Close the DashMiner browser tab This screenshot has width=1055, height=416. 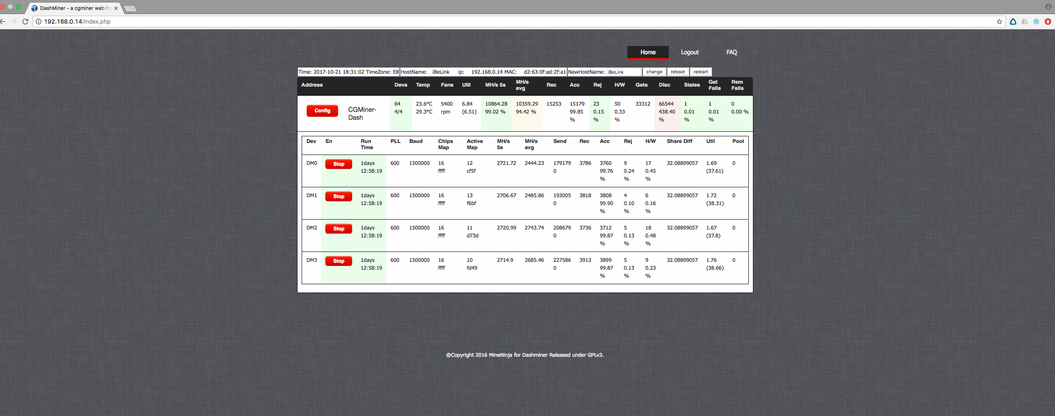[x=116, y=8]
